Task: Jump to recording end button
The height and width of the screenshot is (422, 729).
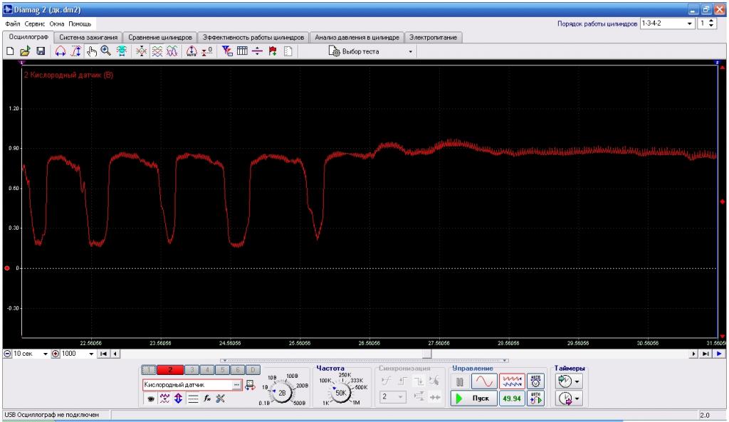Action: [x=706, y=354]
